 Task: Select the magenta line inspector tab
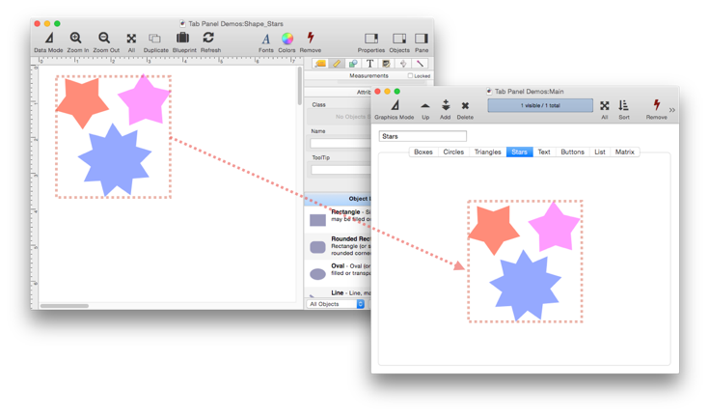point(420,64)
